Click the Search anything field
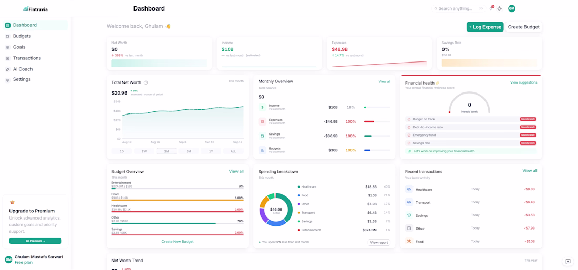This screenshot has height=270, width=578. point(459,8)
